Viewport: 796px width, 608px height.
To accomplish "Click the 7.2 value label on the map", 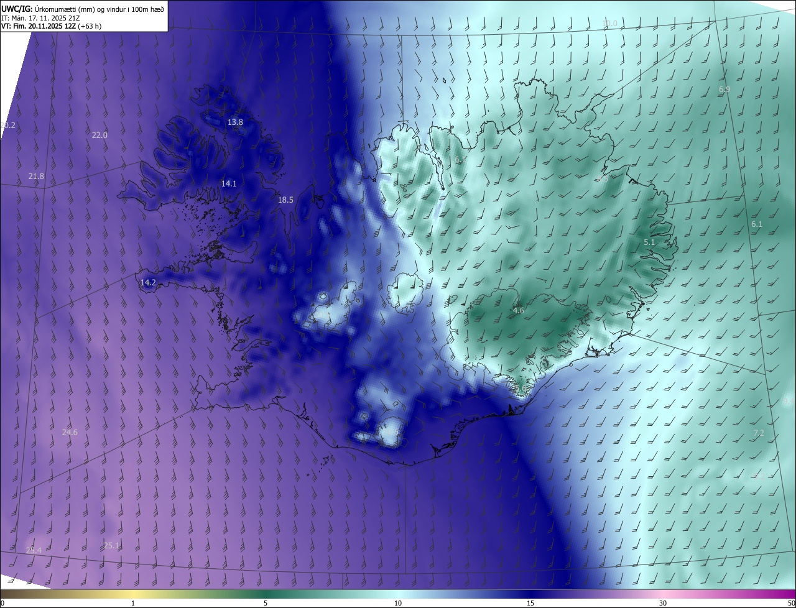I will 759,433.
